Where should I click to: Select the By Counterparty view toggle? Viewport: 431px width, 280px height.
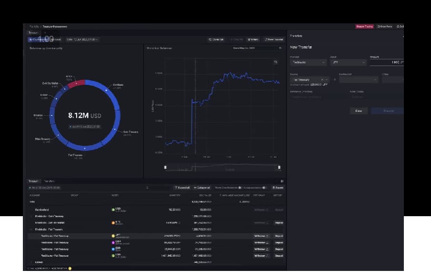point(39,40)
